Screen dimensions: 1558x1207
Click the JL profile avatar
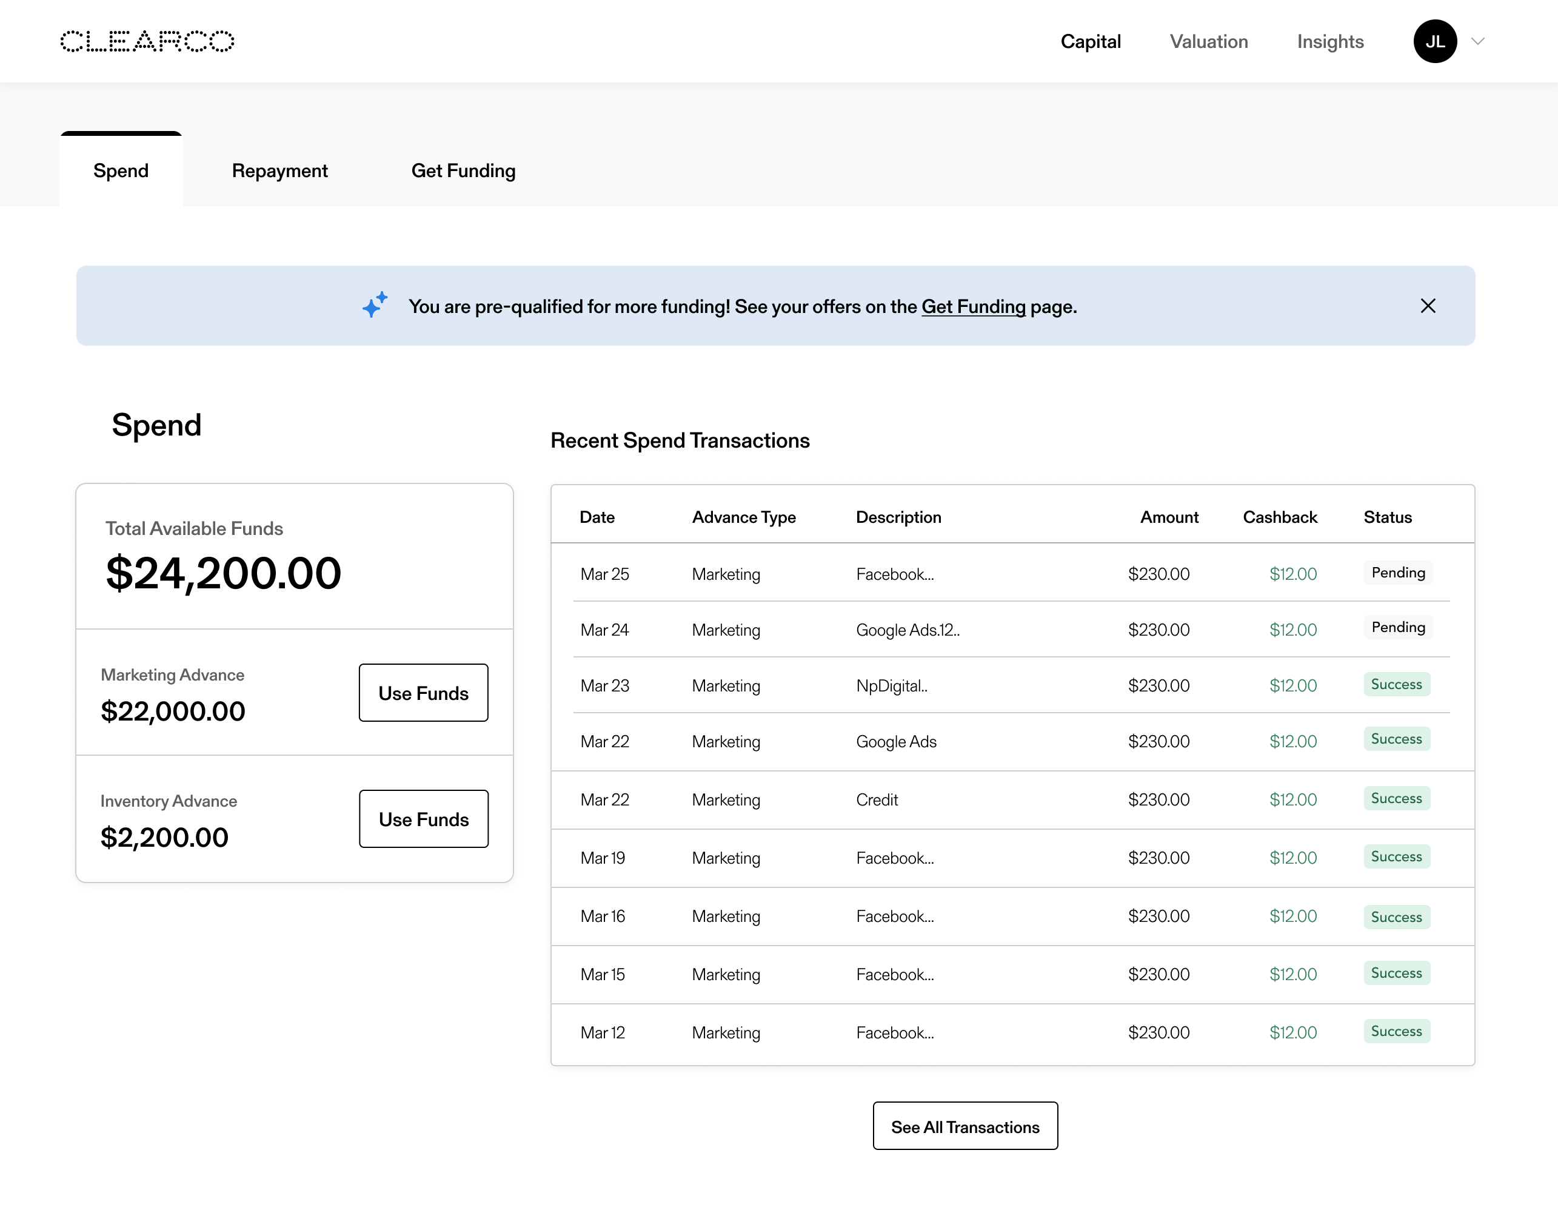tap(1434, 41)
